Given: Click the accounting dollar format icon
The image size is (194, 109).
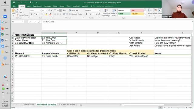Looking at the screenshot, I should (x=86, y=14).
